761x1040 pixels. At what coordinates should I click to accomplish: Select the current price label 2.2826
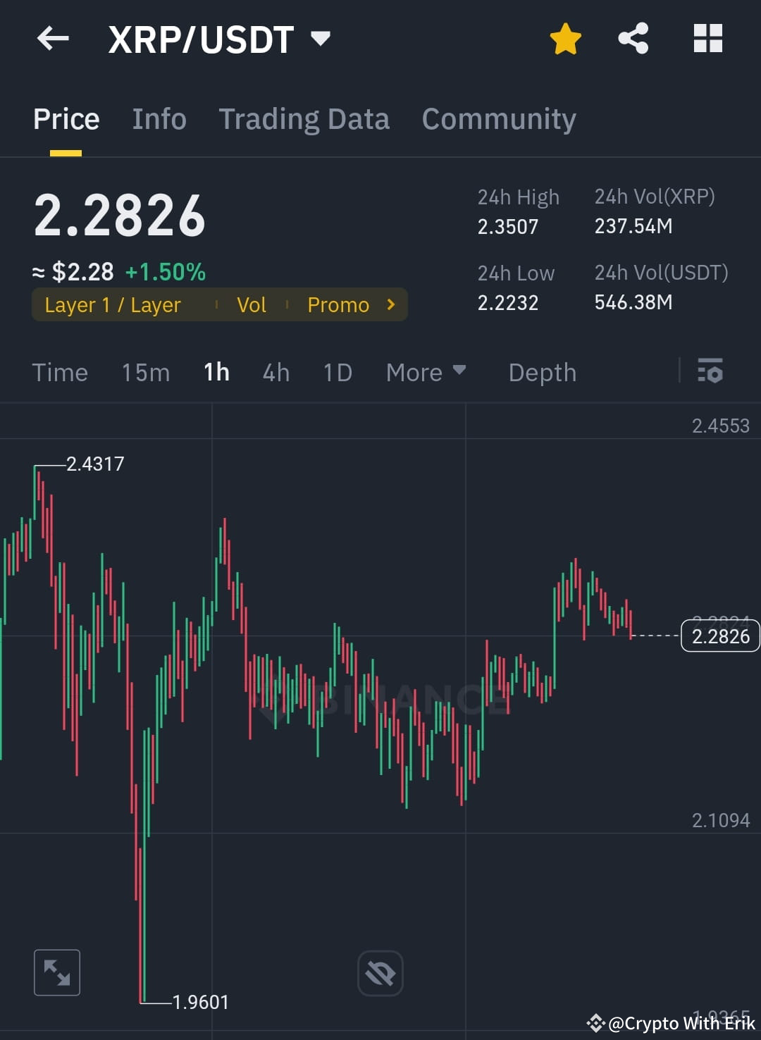coord(719,636)
